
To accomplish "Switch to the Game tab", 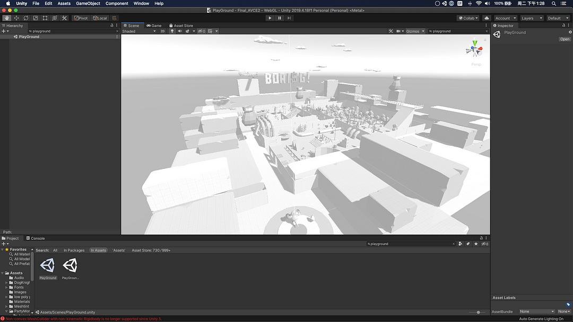I will 154,25.
